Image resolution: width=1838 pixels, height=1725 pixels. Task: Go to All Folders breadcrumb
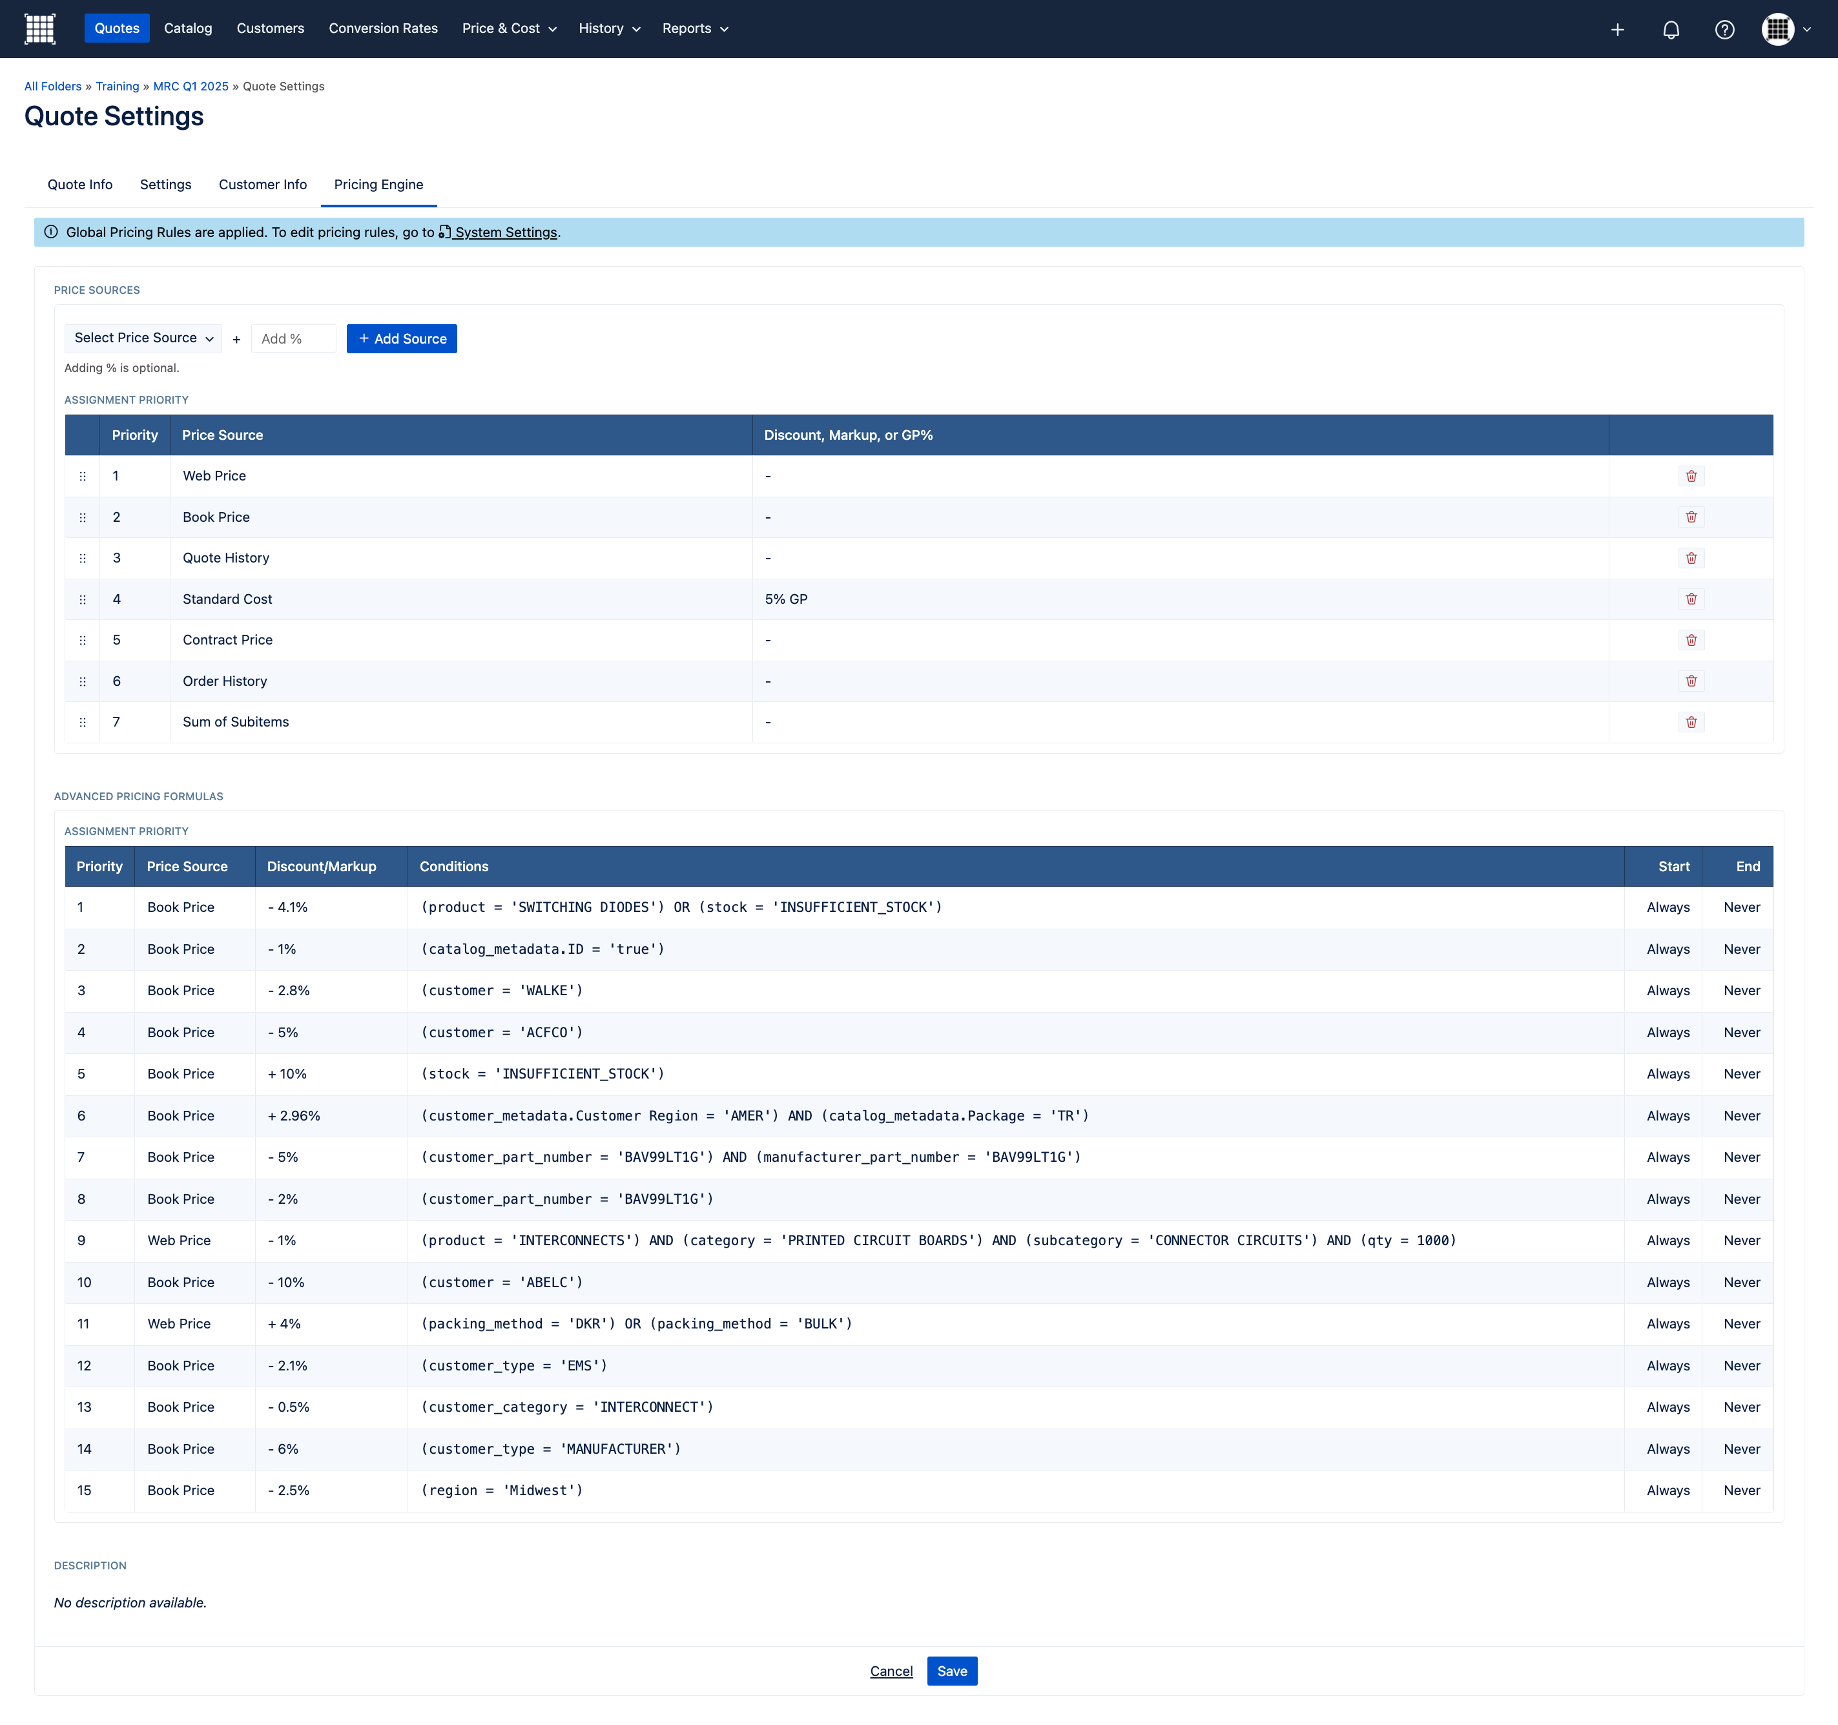(x=53, y=87)
